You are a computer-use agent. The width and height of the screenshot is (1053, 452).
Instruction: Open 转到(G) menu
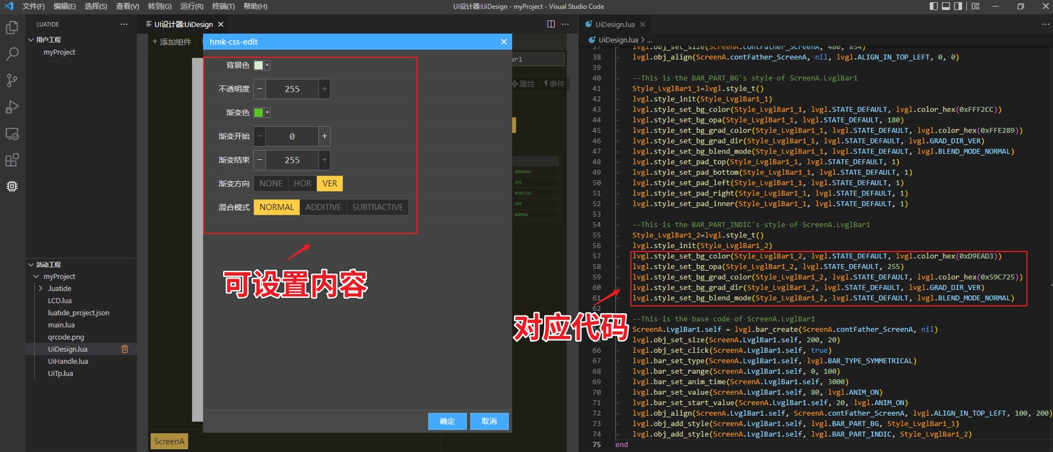click(160, 6)
